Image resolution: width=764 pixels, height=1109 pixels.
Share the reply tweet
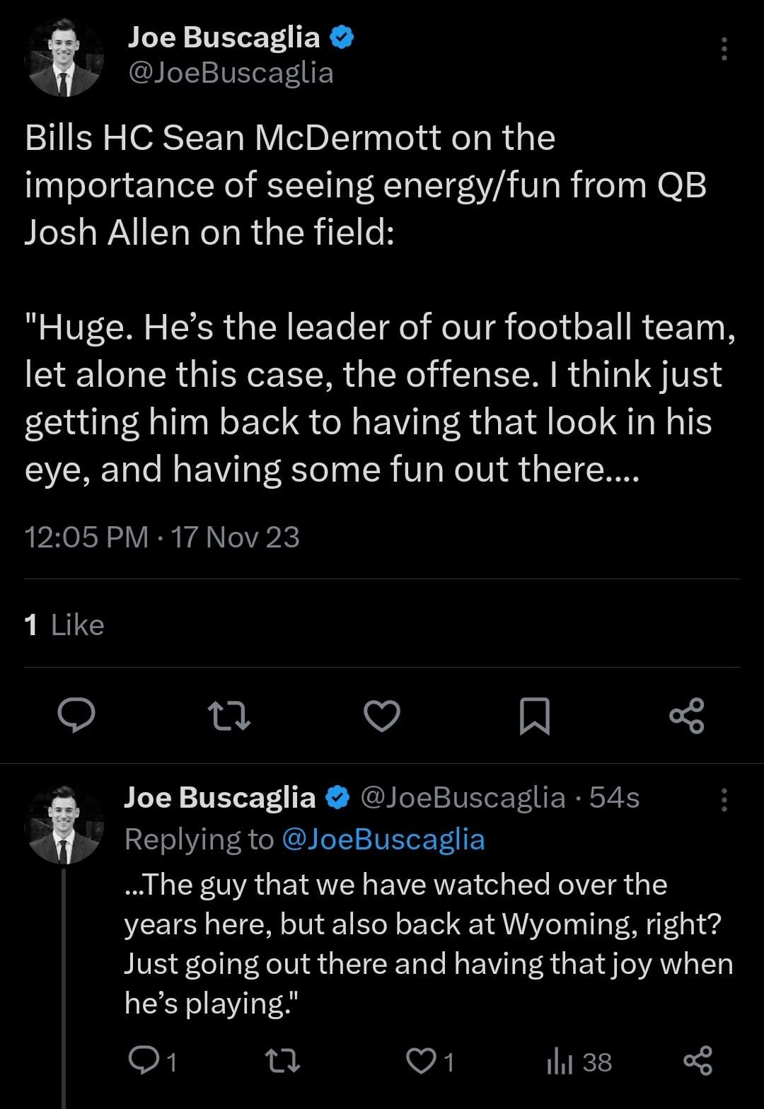(x=697, y=1061)
